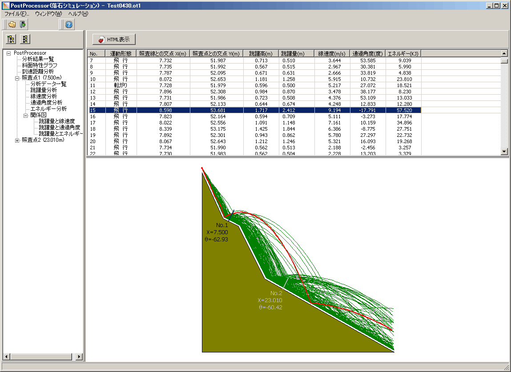Viewport: 511px width, 372px height.
Task: Expand the 照査点2 (23.010m) node
Action: 17,140
